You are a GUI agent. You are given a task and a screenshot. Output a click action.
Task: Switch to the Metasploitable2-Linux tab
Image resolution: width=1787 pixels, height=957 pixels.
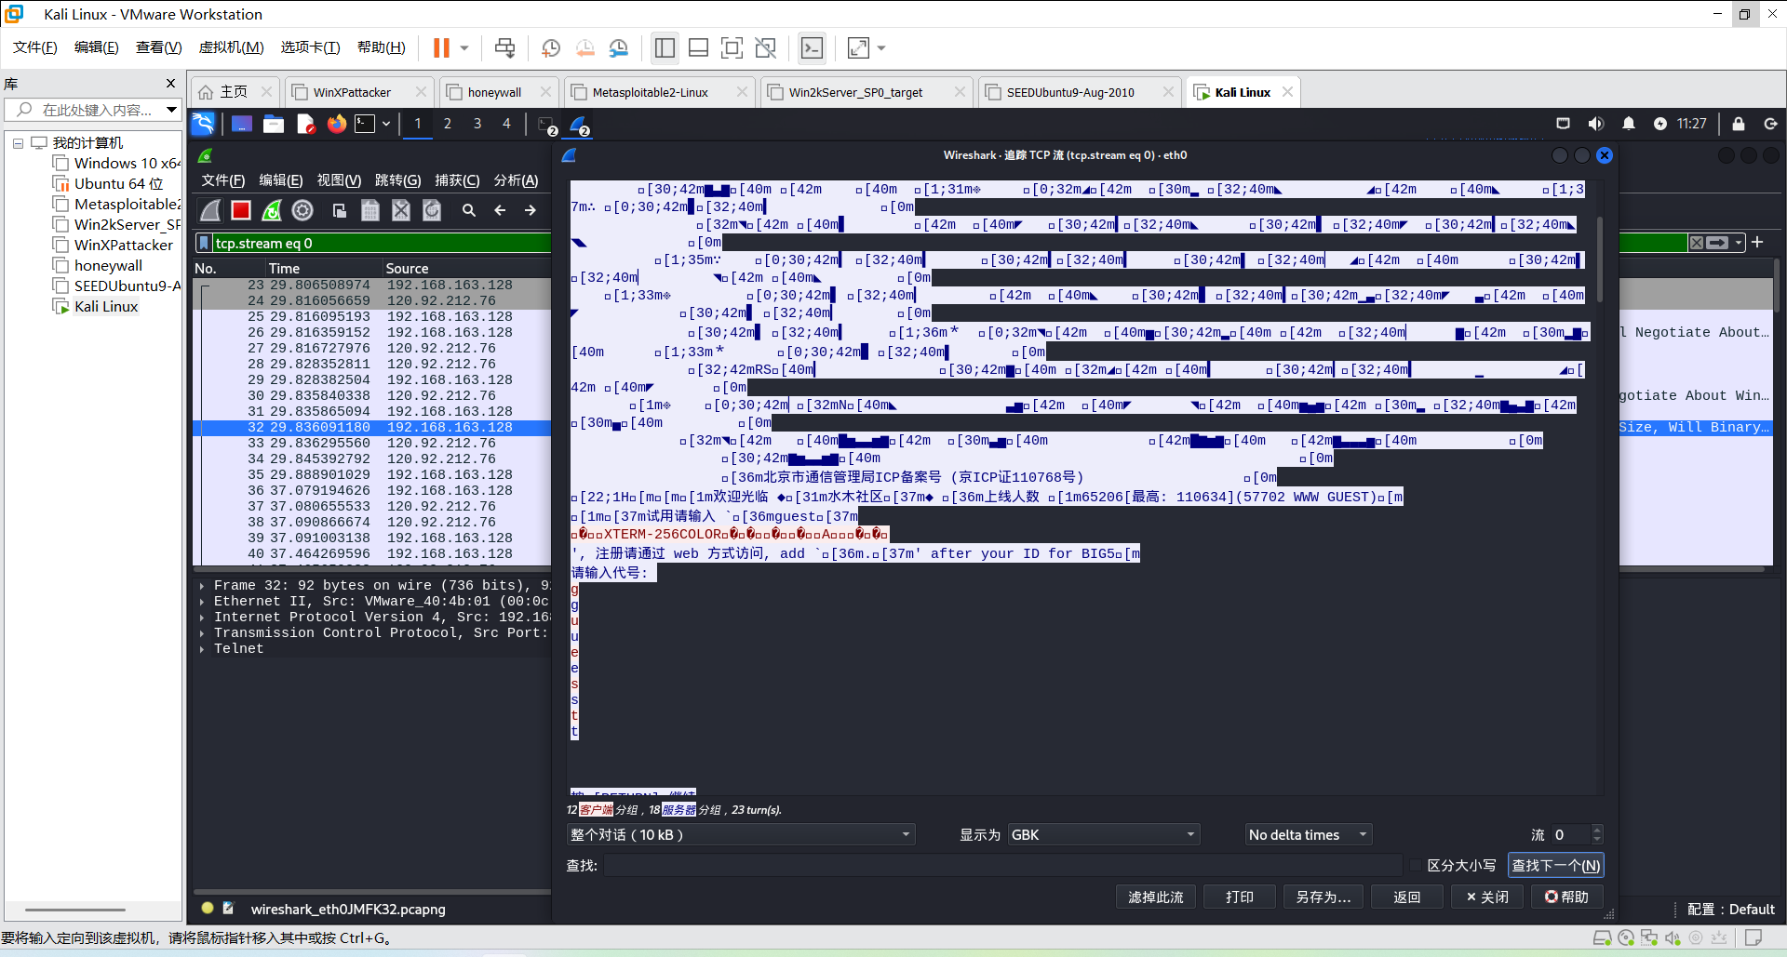(659, 92)
